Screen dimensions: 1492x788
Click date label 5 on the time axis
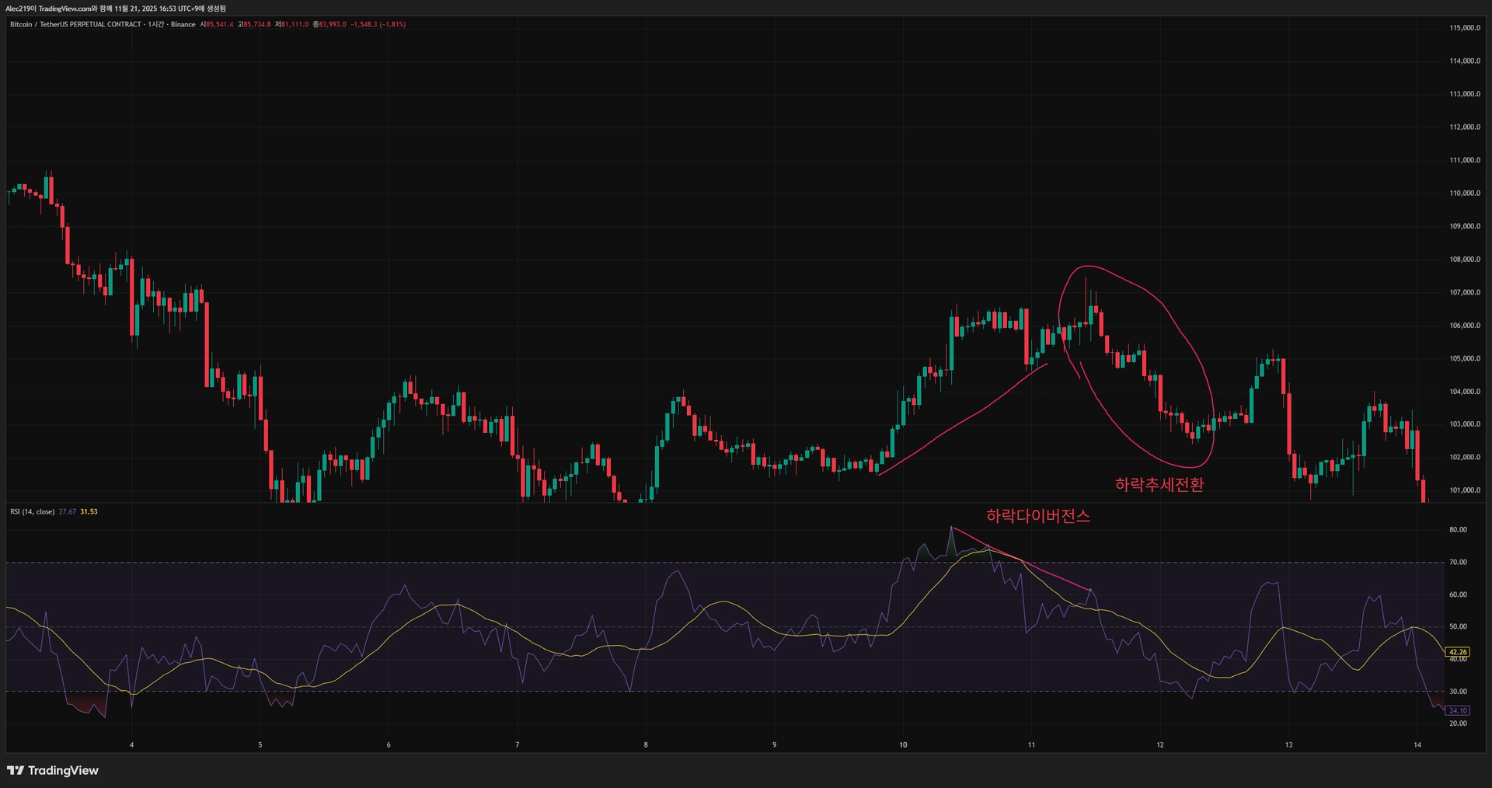[x=260, y=744]
